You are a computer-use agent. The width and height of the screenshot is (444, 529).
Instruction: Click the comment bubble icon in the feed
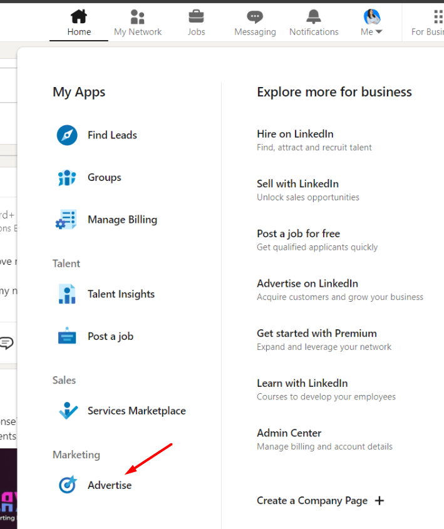click(x=6, y=343)
